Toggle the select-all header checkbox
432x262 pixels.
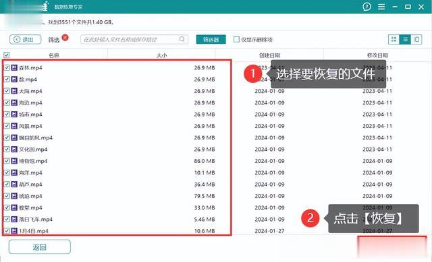click(x=7, y=55)
